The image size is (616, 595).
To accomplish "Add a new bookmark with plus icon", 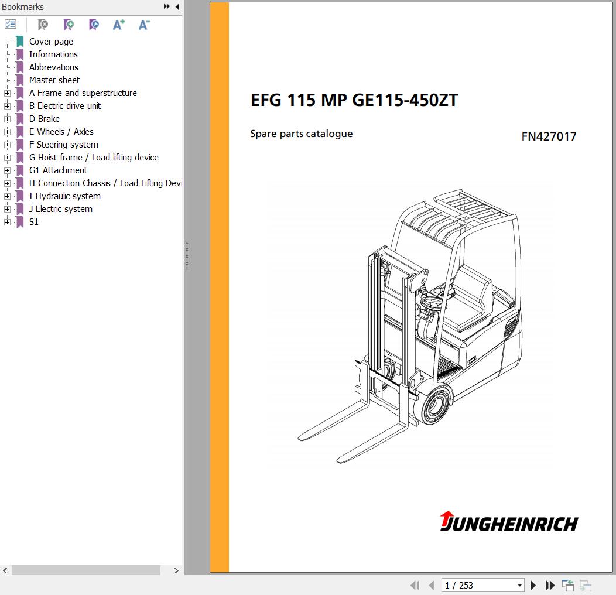I will pyautogui.click(x=69, y=25).
